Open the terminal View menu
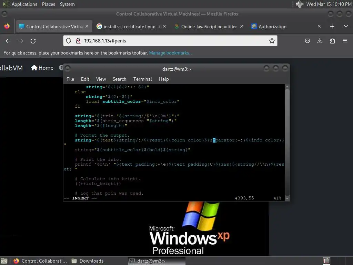 (101, 79)
